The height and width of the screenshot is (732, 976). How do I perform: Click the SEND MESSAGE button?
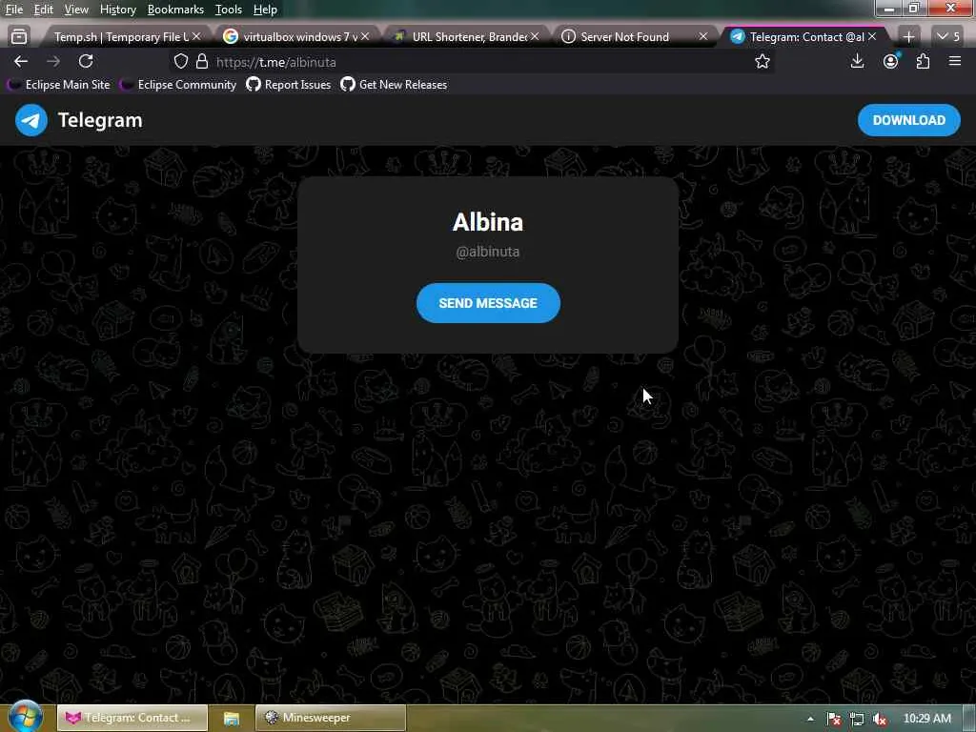tap(488, 303)
